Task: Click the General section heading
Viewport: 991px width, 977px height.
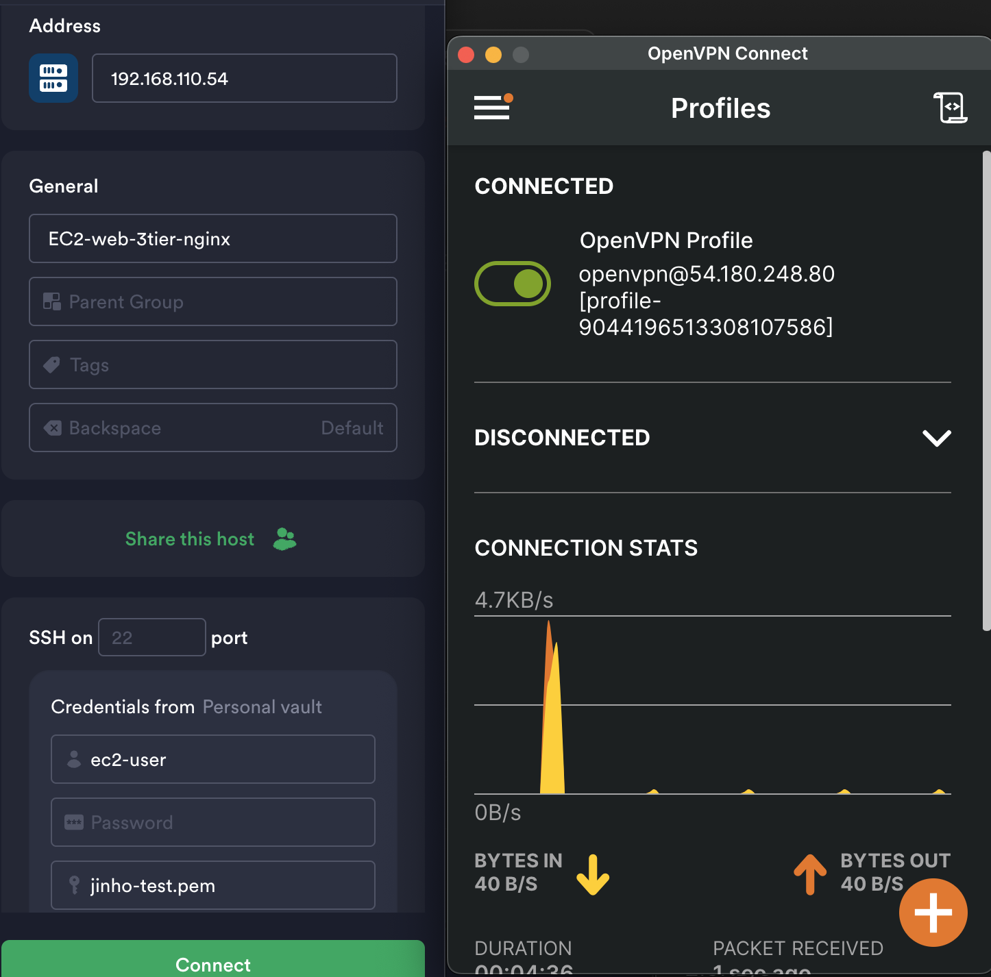Action: pyautogui.click(x=64, y=186)
